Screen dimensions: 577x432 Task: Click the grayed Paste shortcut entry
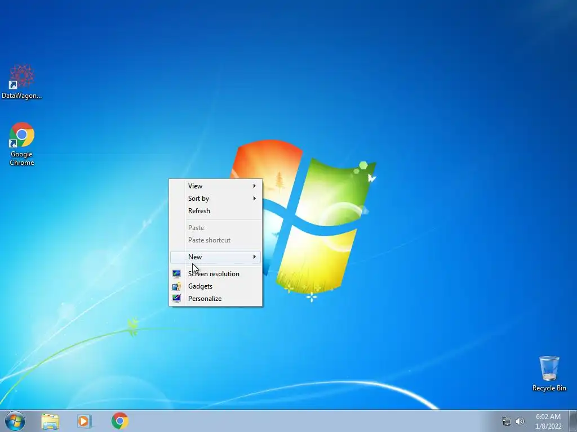[x=216, y=240]
